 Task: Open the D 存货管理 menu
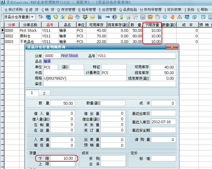(66, 10)
